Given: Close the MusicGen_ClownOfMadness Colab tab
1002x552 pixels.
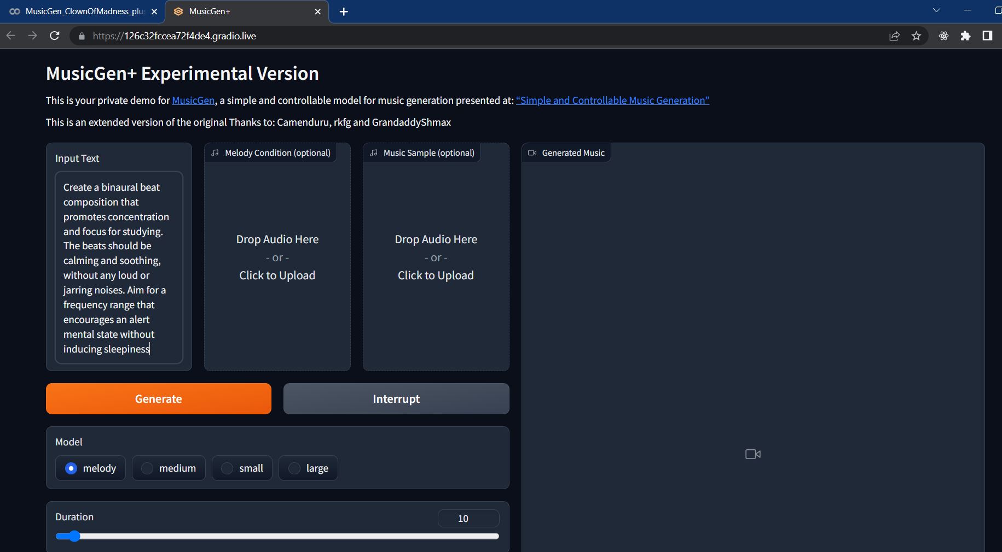Looking at the screenshot, I should click(154, 11).
